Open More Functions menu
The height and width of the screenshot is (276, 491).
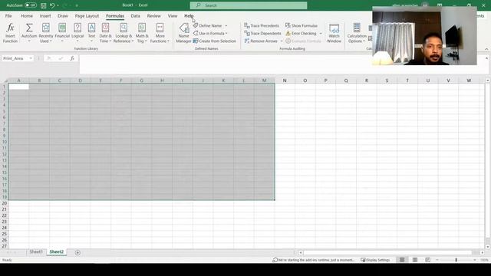[x=160, y=33]
